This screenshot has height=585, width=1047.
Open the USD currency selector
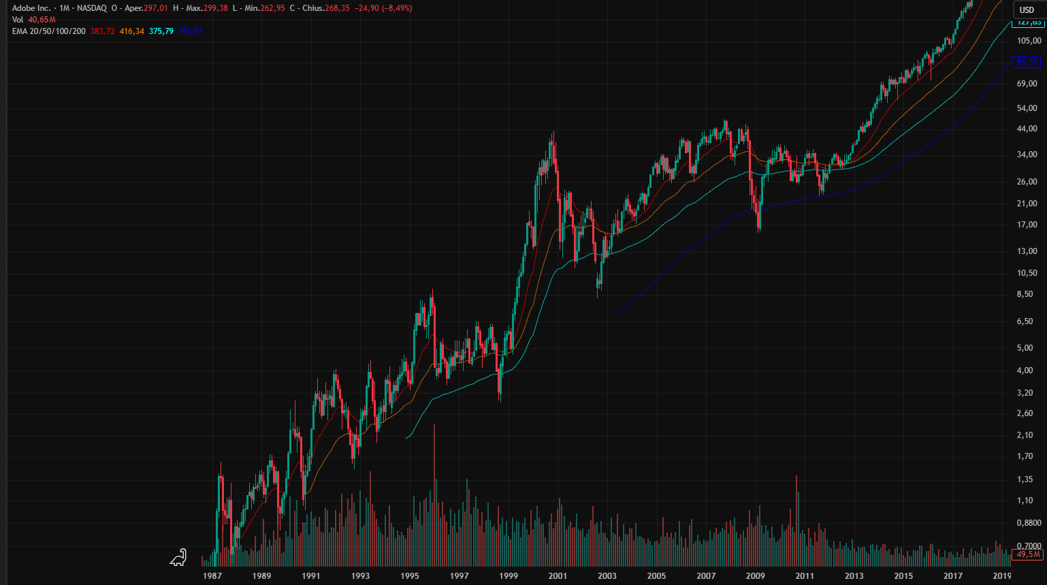coord(1027,10)
